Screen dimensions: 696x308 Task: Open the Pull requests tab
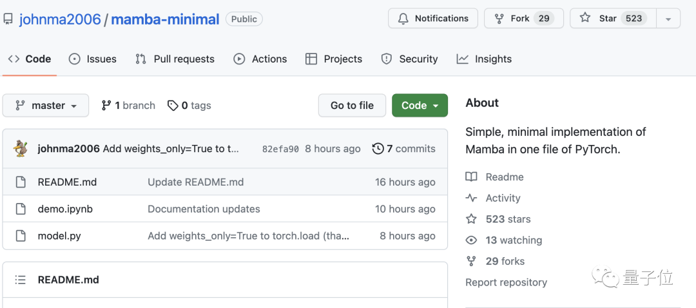[x=175, y=59]
